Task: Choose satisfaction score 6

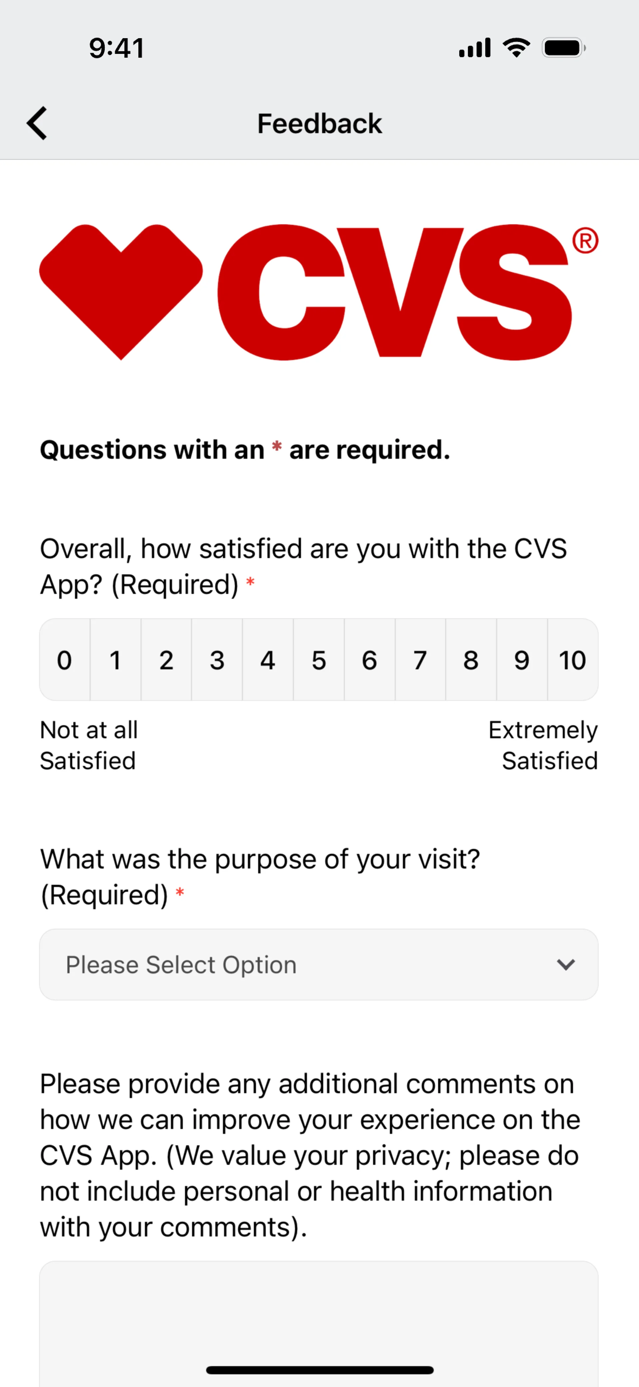Action: pos(369,660)
